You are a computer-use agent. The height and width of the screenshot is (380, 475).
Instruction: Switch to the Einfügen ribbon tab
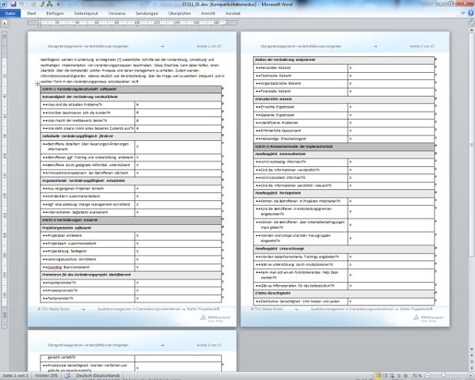click(57, 14)
